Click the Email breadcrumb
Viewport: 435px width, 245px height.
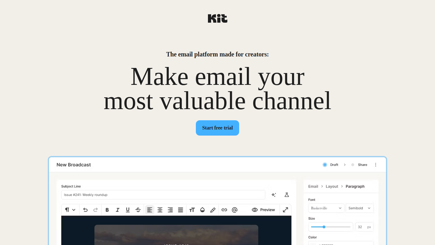[x=313, y=186]
